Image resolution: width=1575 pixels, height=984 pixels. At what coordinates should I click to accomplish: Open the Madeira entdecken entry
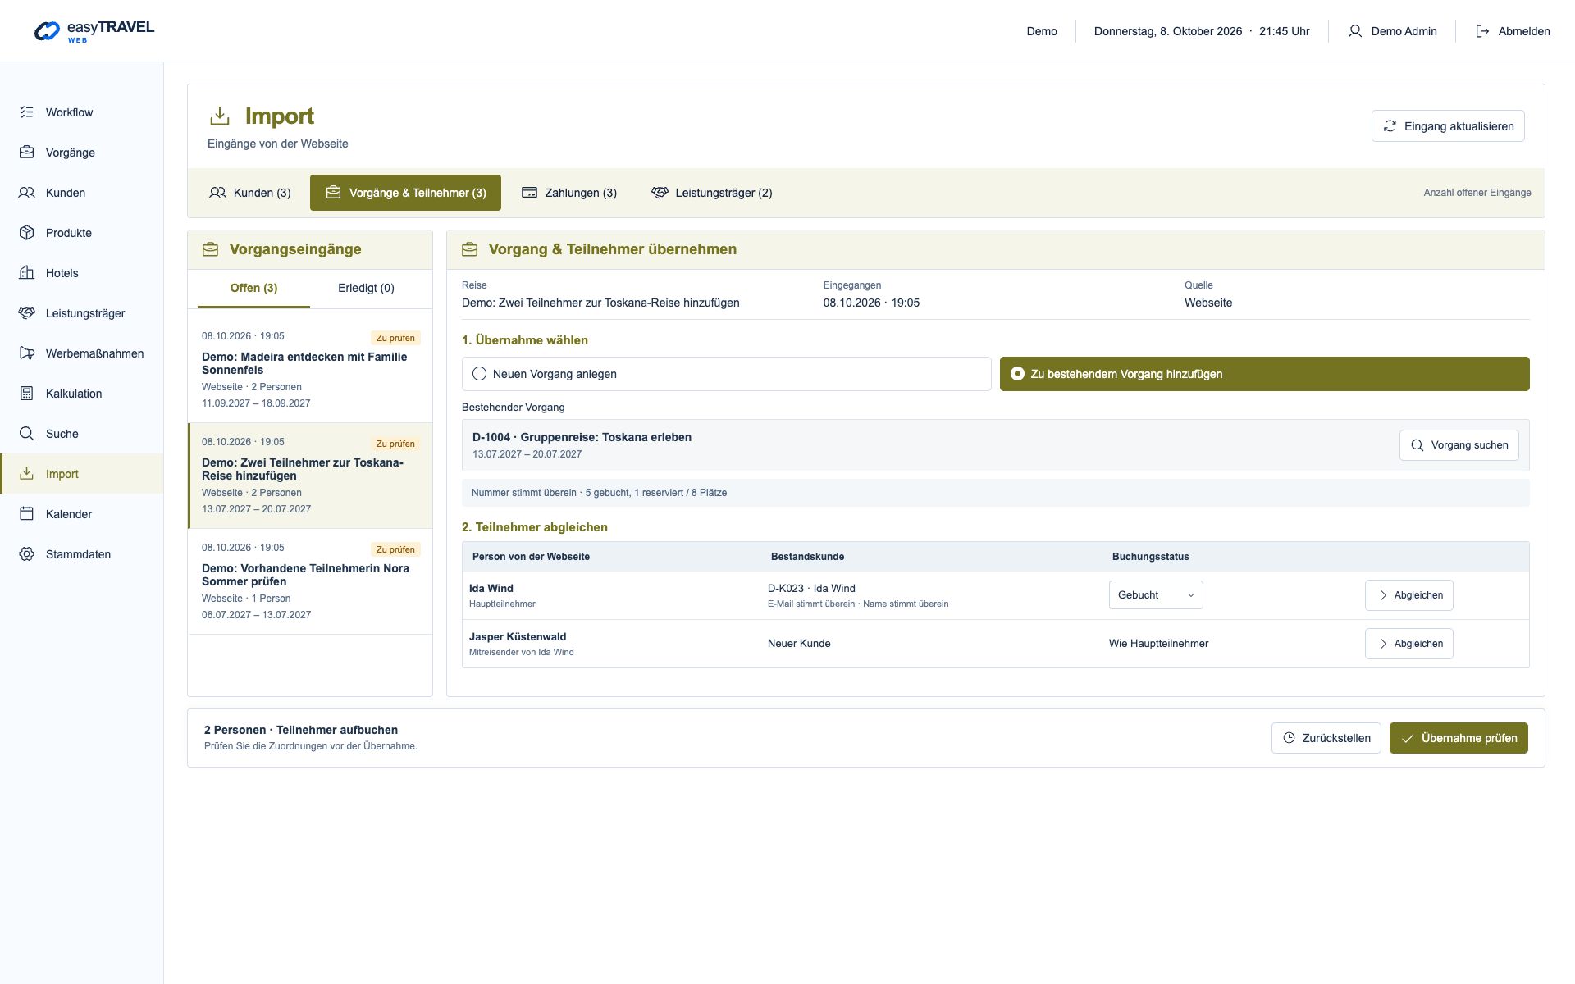[x=310, y=370]
